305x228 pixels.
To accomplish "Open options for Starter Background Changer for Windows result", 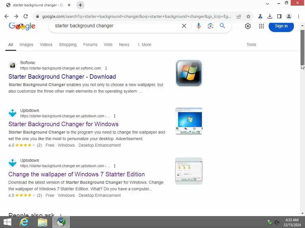I will (115, 116).
